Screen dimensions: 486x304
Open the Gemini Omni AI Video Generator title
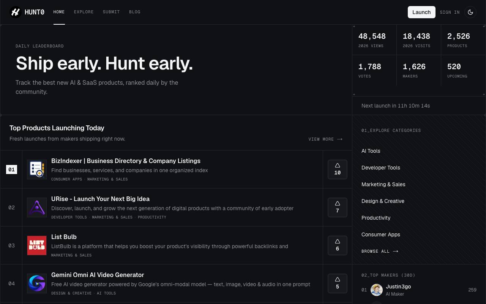click(98, 275)
